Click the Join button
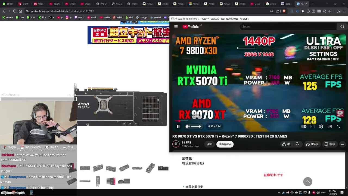The width and height of the screenshot is (348, 196). click(210, 144)
